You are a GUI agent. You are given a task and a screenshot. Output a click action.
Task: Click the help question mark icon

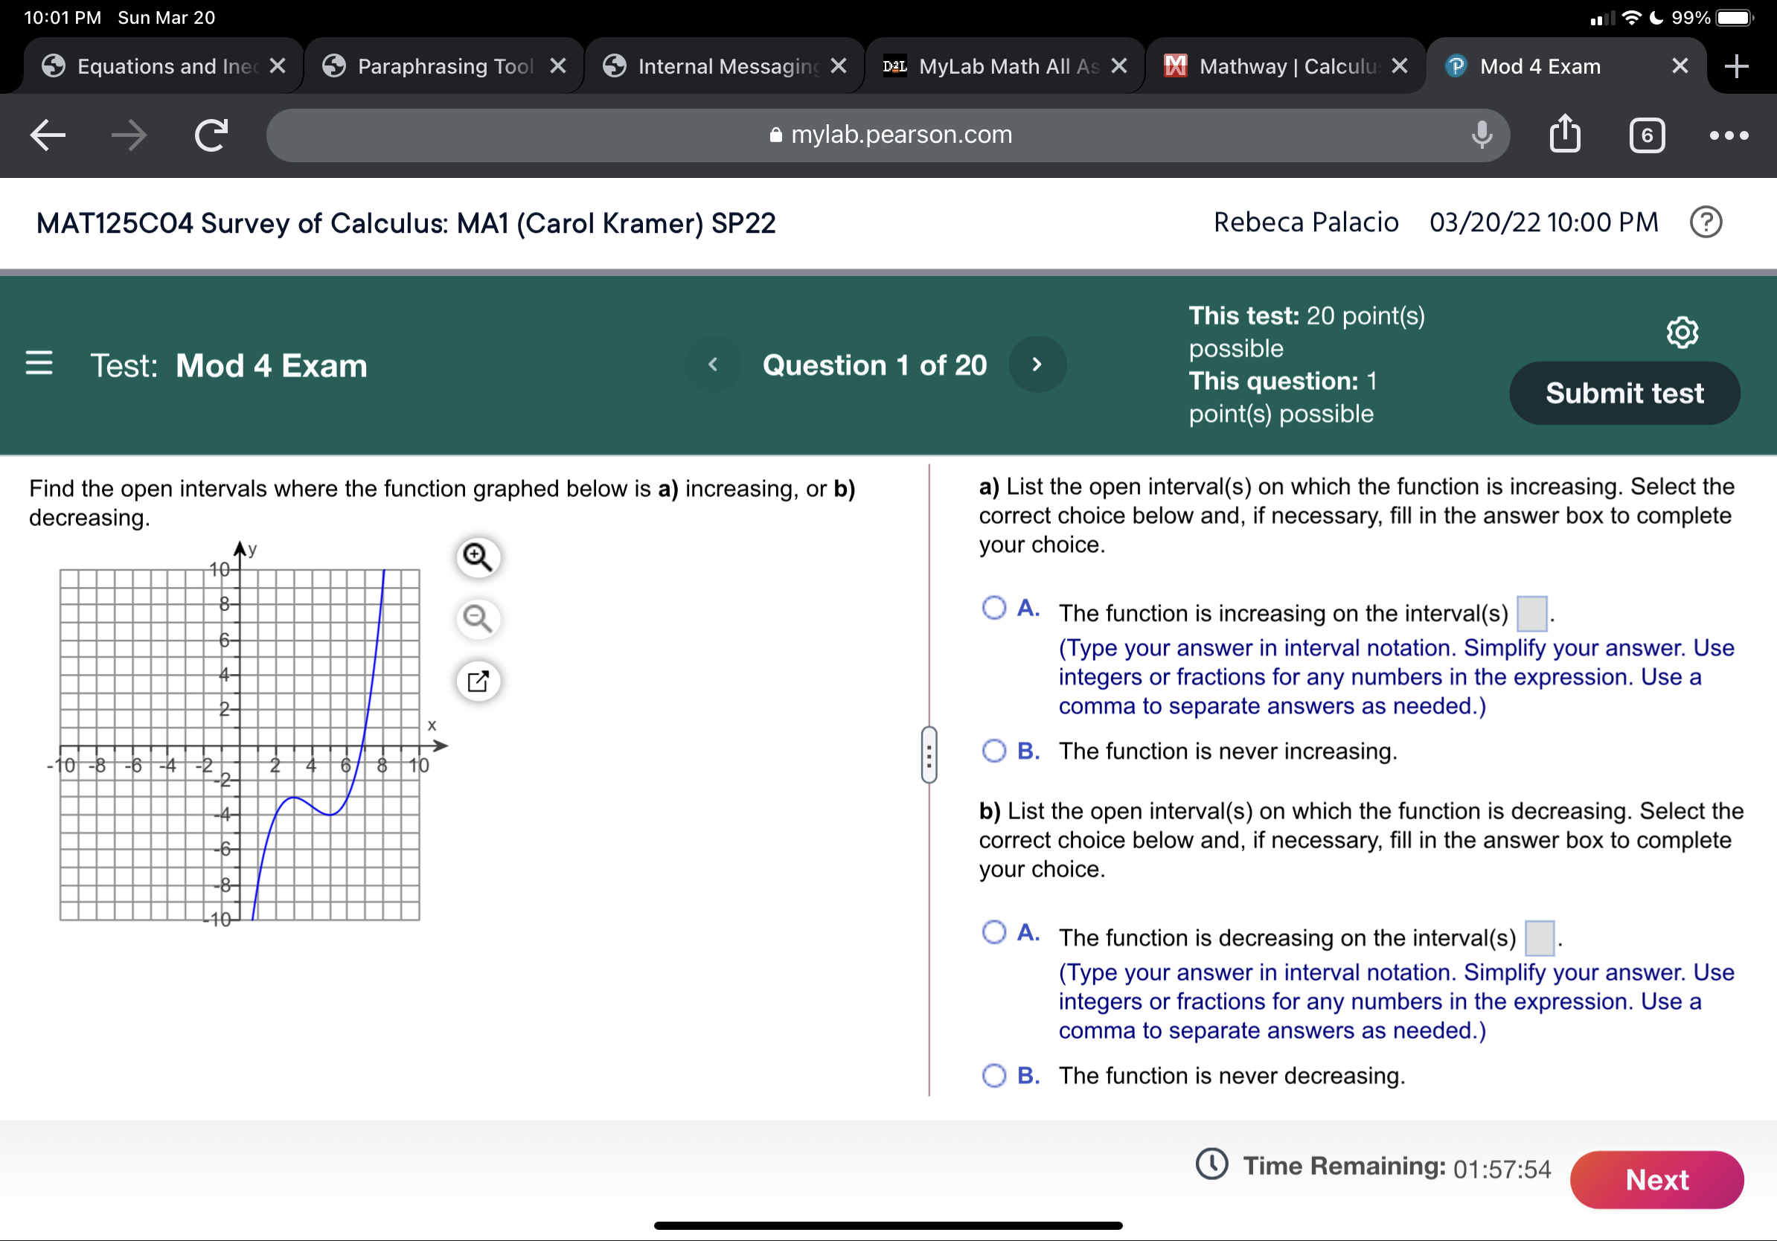(1706, 222)
